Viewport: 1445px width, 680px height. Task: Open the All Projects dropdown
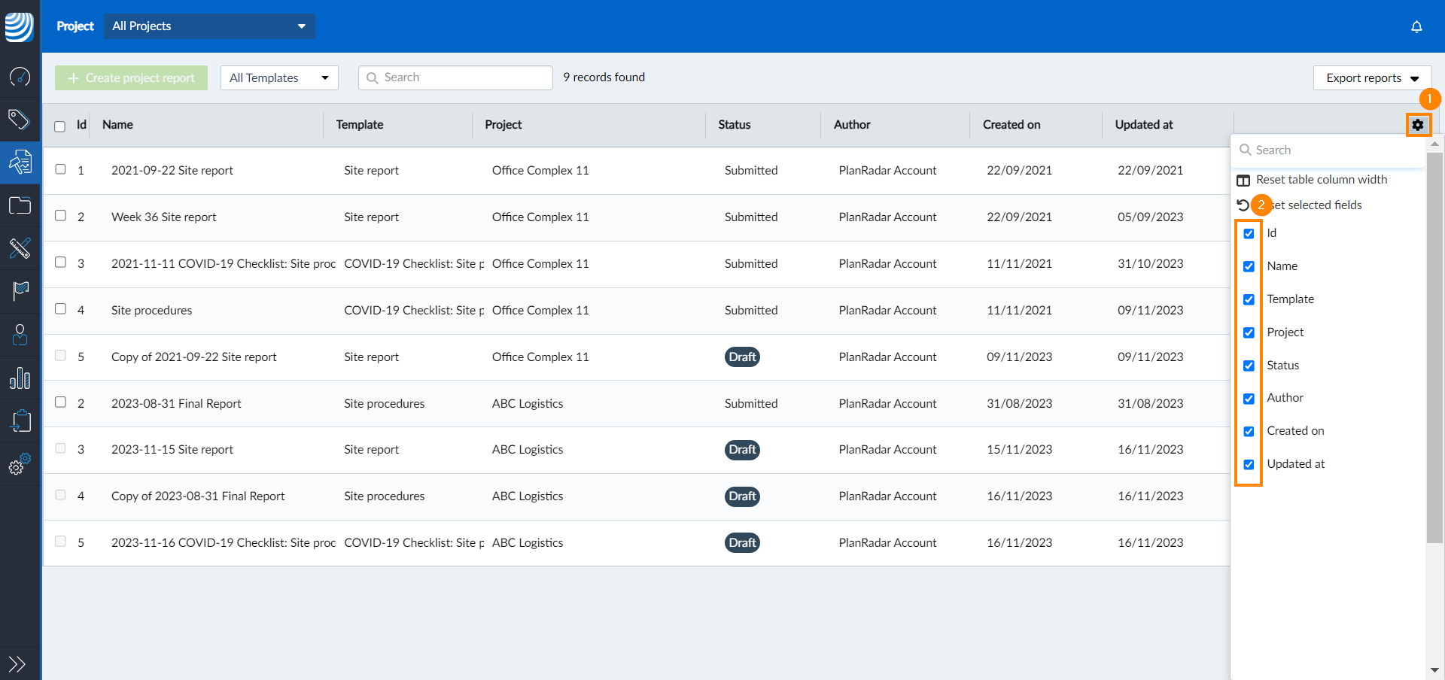click(x=209, y=26)
